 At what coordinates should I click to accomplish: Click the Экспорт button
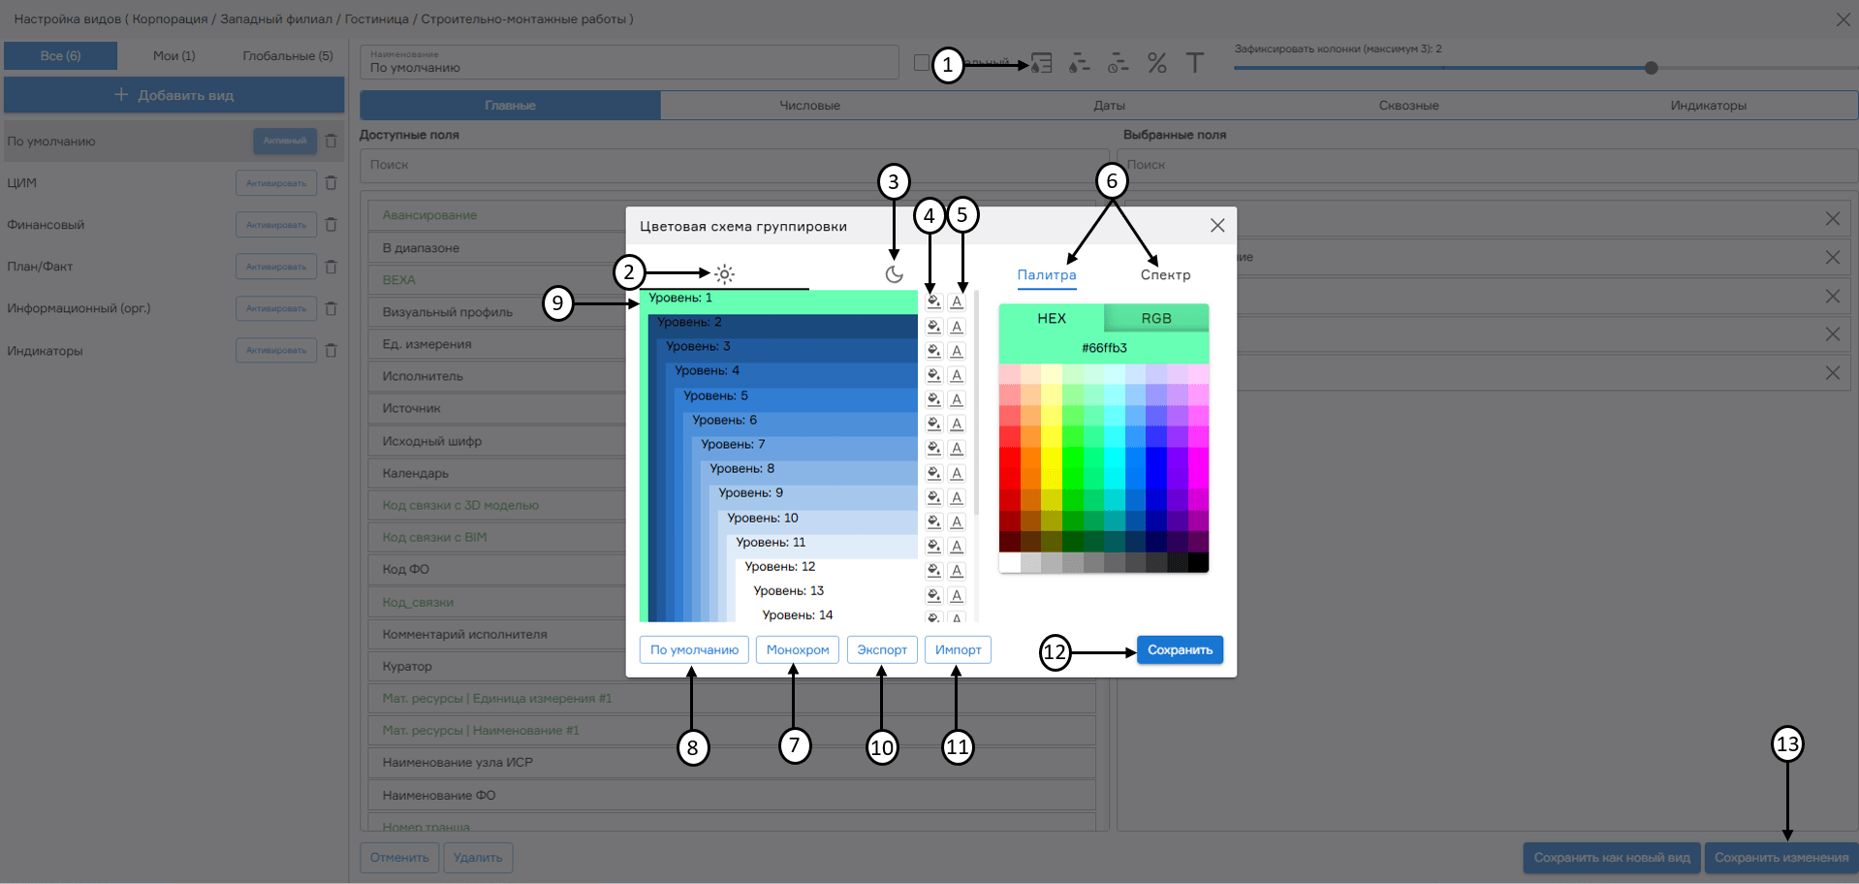[881, 649]
